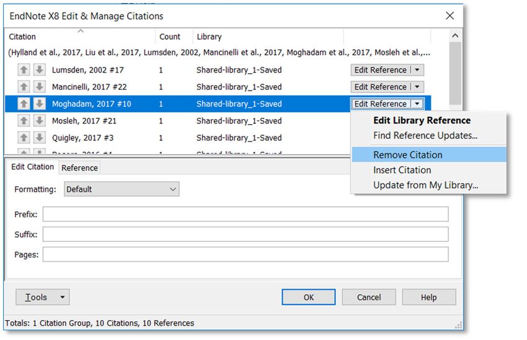Choose Edit Library Reference menu entry
The image size is (527, 340).
point(428,120)
